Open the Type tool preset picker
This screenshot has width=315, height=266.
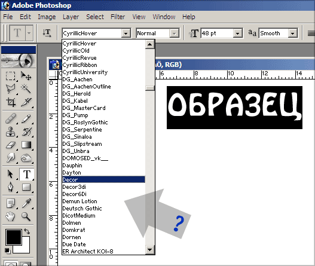click(x=29, y=33)
